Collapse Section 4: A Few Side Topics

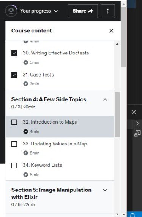(x=105, y=99)
